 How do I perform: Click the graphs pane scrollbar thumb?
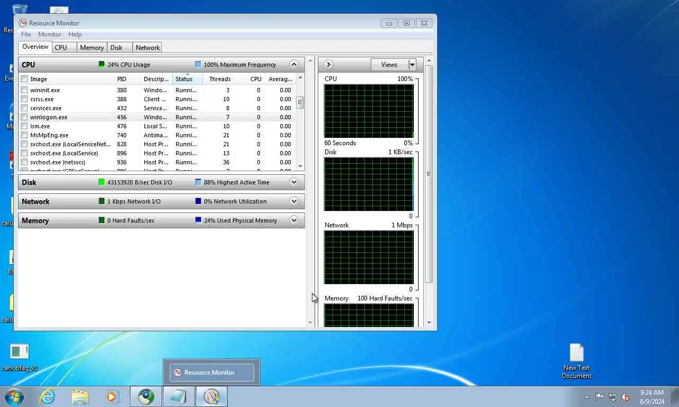pyautogui.click(x=429, y=174)
